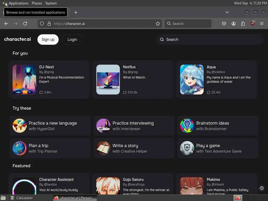The height and width of the screenshot is (201, 268).
Task: Select the Brainstormer lightbulb icon
Action: point(187,126)
